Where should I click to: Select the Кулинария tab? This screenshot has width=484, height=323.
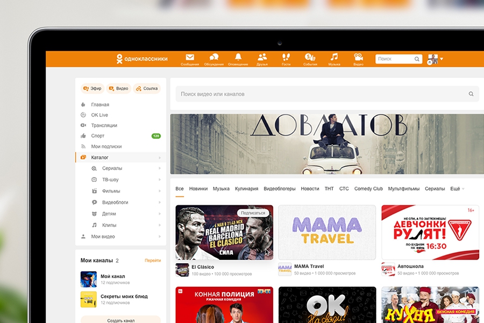click(x=246, y=189)
